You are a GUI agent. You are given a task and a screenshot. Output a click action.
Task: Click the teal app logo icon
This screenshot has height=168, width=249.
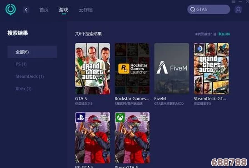pos(10,10)
